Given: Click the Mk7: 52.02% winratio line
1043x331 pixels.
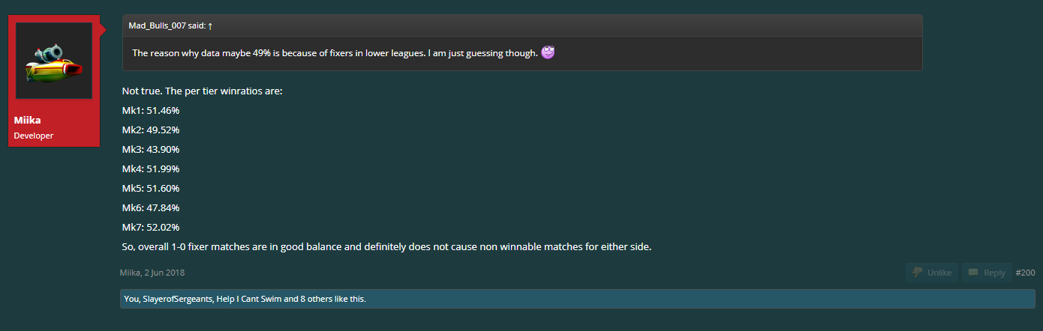Looking at the screenshot, I should 151,227.
